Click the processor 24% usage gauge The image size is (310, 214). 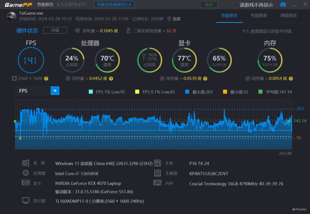click(72, 60)
